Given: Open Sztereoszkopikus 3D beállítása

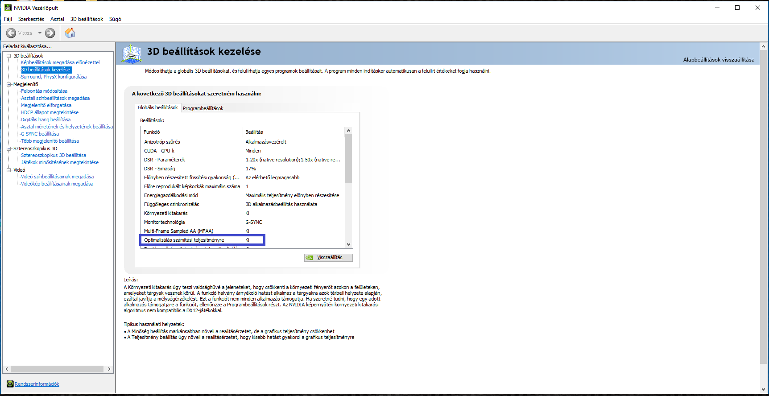Looking at the screenshot, I should tap(54, 155).
